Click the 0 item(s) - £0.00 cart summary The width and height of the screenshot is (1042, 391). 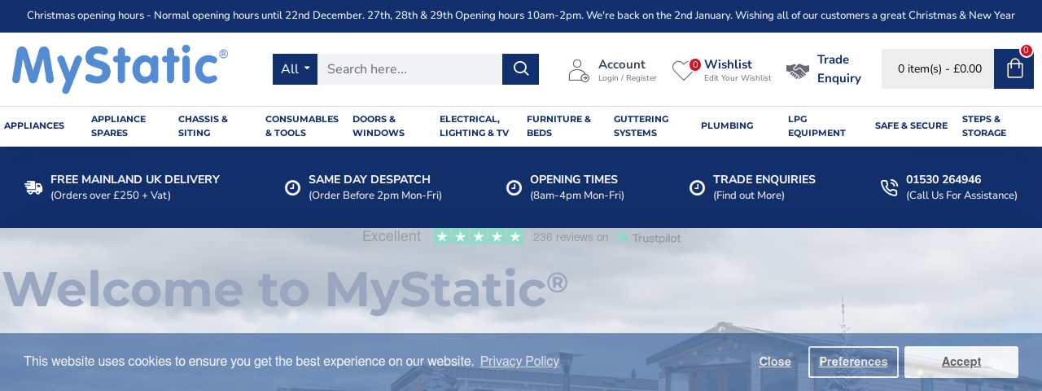(939, 69)
